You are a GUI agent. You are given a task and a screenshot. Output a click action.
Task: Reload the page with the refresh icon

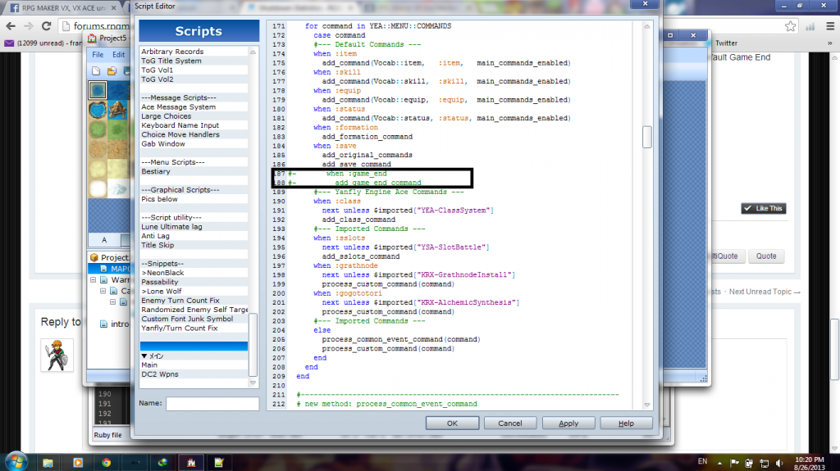(x=48, y=25)
